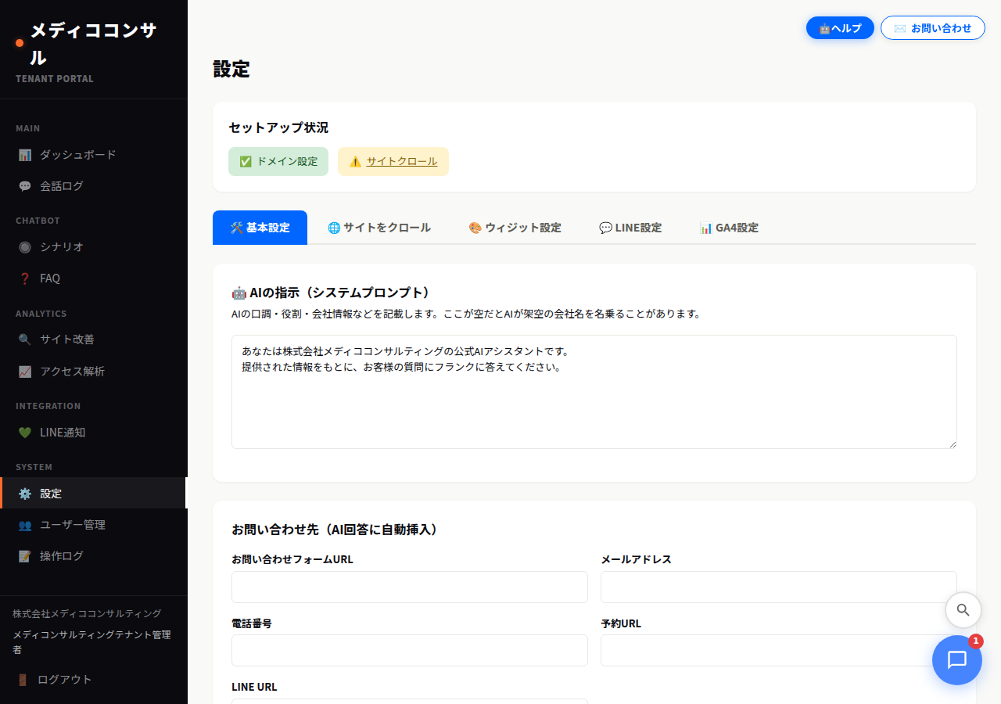Open サイト改善 via the magnifier icon
The width and height of the screenshot is (1001, 704).
click(26, 339)
